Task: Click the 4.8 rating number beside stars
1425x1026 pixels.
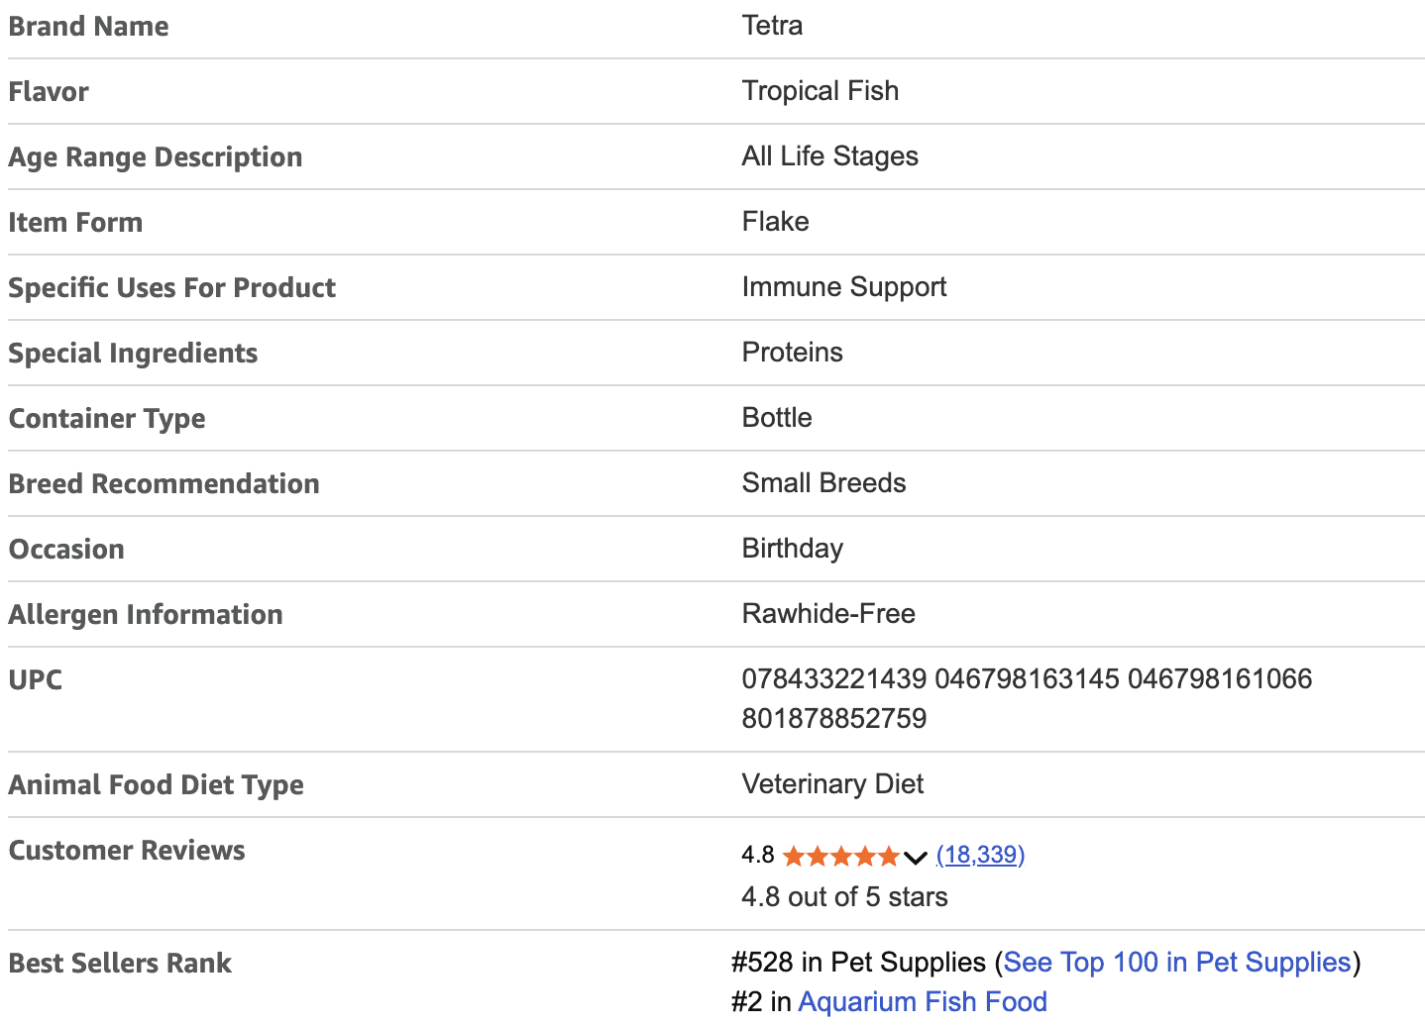Action: (758, 855)
